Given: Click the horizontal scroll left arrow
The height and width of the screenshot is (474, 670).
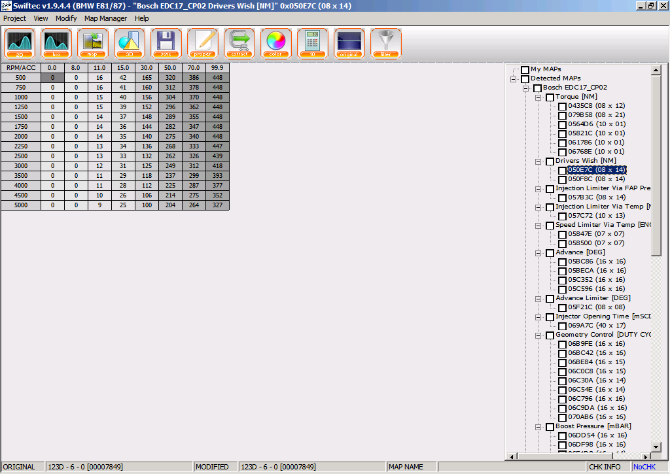Looking at the screenshot, I should pos(512,456).
